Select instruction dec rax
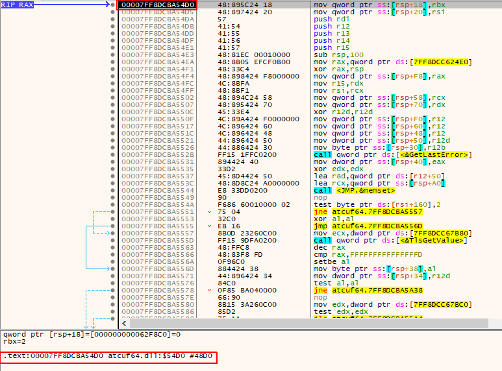502x371 pixels. click(x=329, y=247)
